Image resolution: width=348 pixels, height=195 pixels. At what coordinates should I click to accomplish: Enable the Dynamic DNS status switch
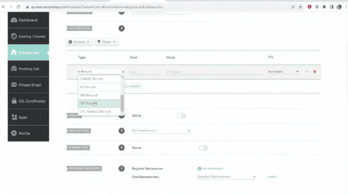pos(203,148)
